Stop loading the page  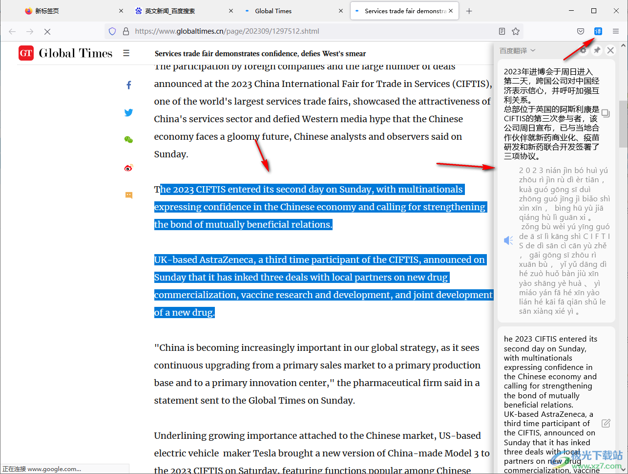click(47, 31)
